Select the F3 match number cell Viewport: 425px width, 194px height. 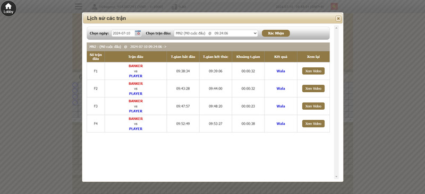96,106
